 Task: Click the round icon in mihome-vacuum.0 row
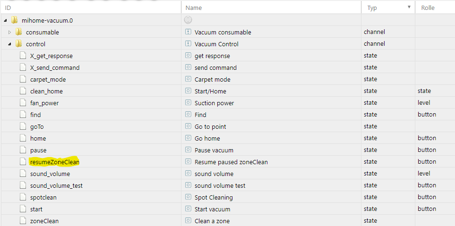188,20
